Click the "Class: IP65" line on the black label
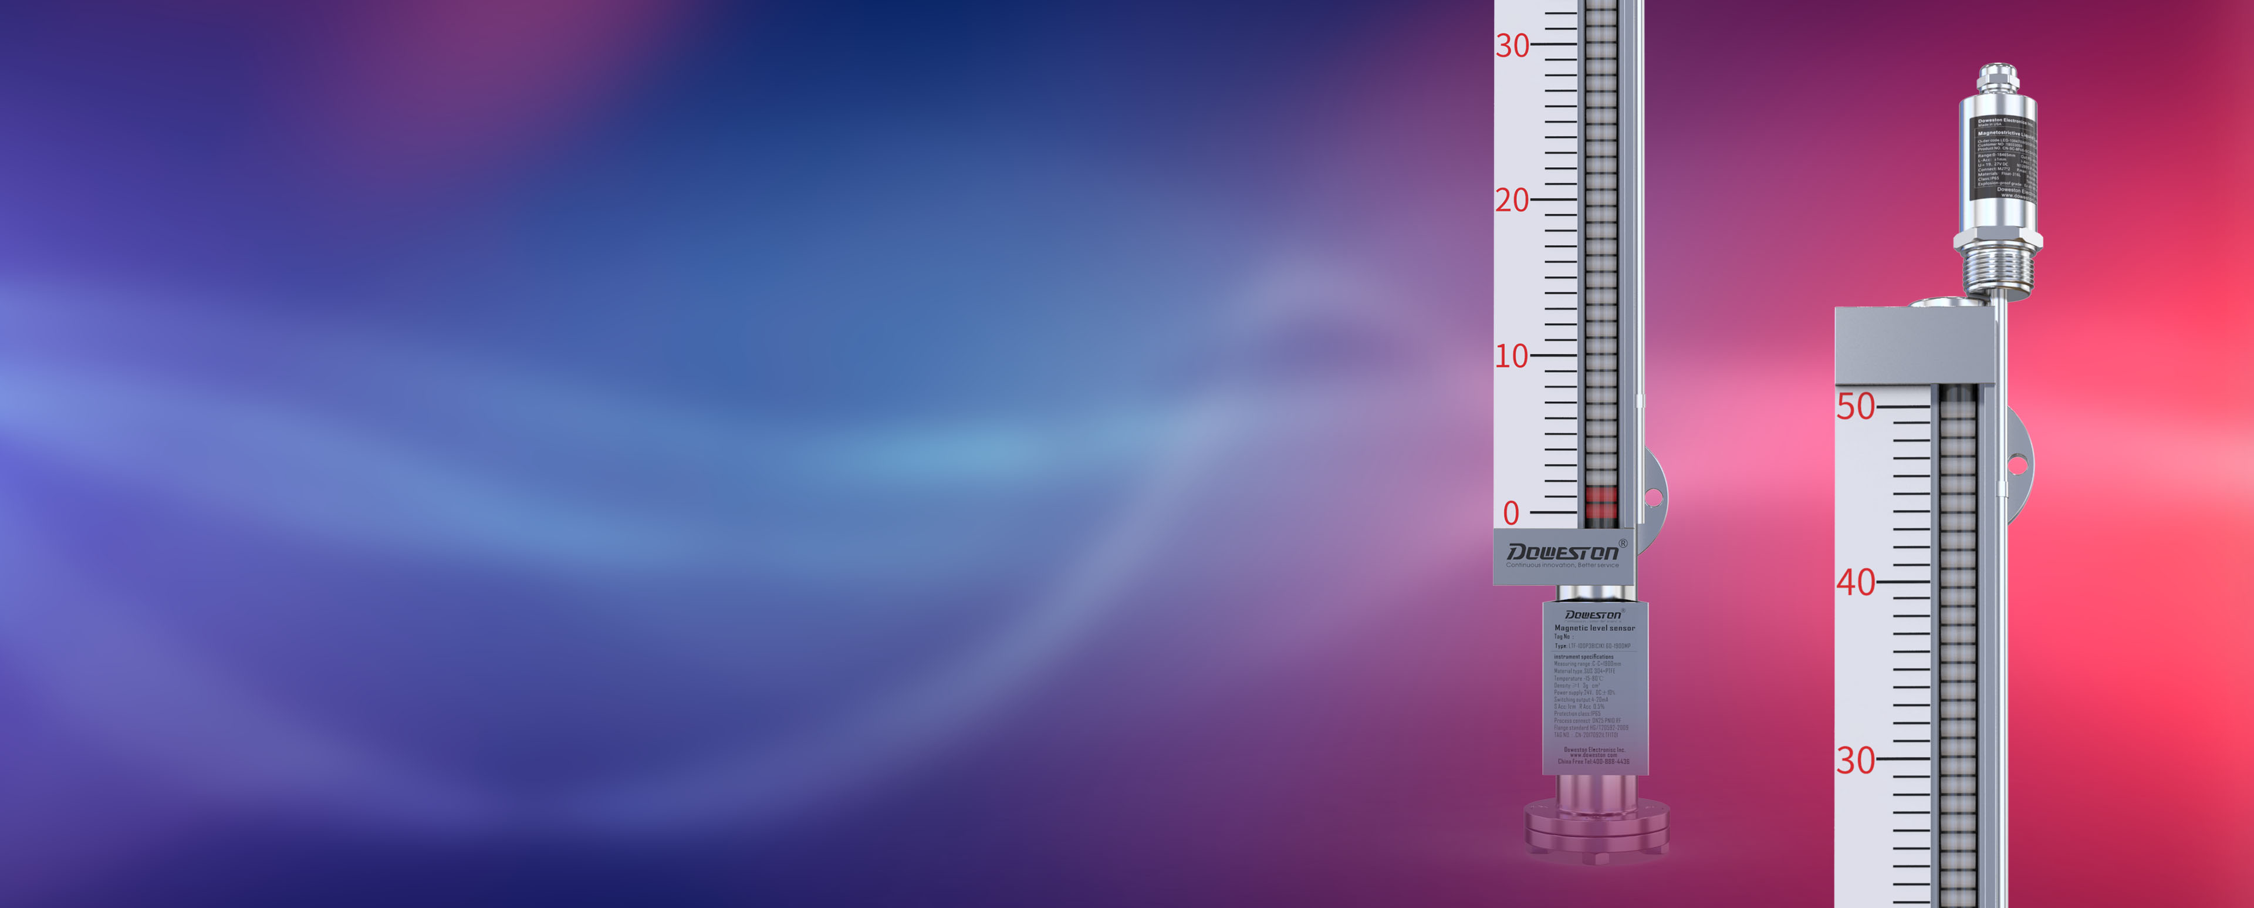This screenshot has height=908, width=2254. (1988, 180)
